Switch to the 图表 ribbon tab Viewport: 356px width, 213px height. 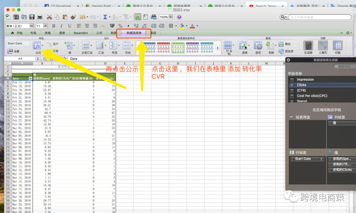click(x=62, y=33)
